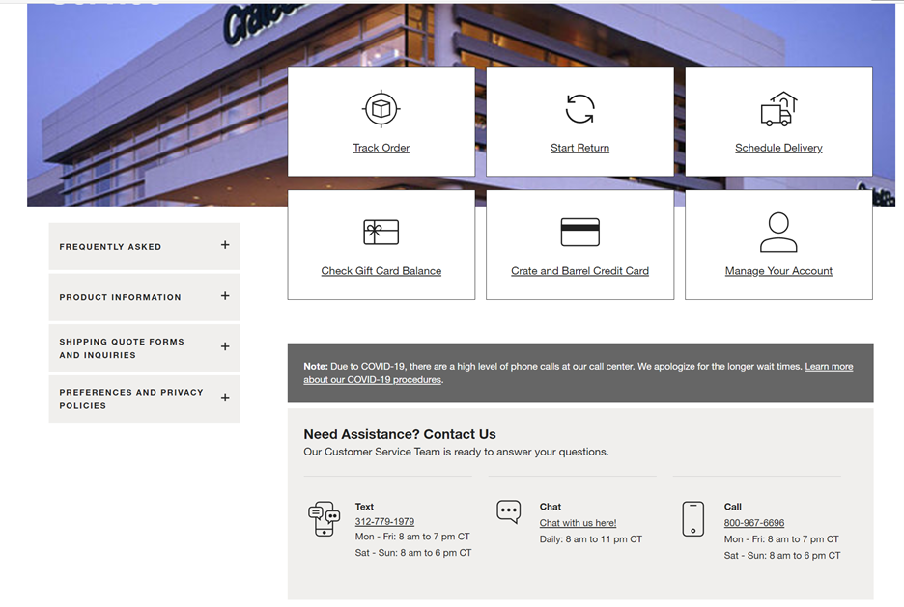Viewport: 904px width, 607px height.
Task: Expand the Product Information section plus
Action: pyautogui.click(x=225, y=296)
